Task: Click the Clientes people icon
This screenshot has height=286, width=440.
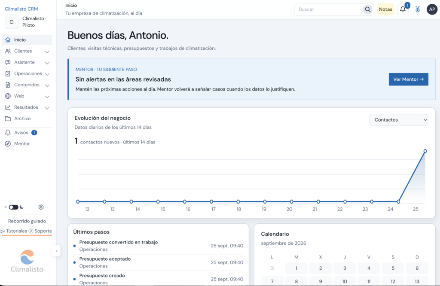Action: [8, 51]
